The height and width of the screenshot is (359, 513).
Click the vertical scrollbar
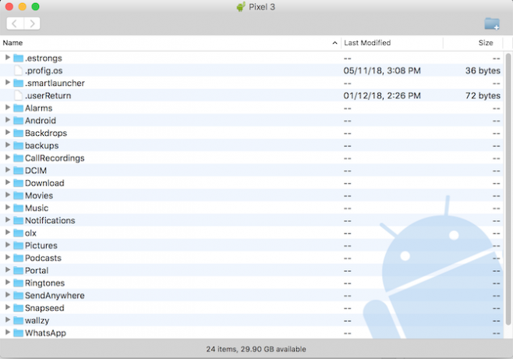coord(508,189)
